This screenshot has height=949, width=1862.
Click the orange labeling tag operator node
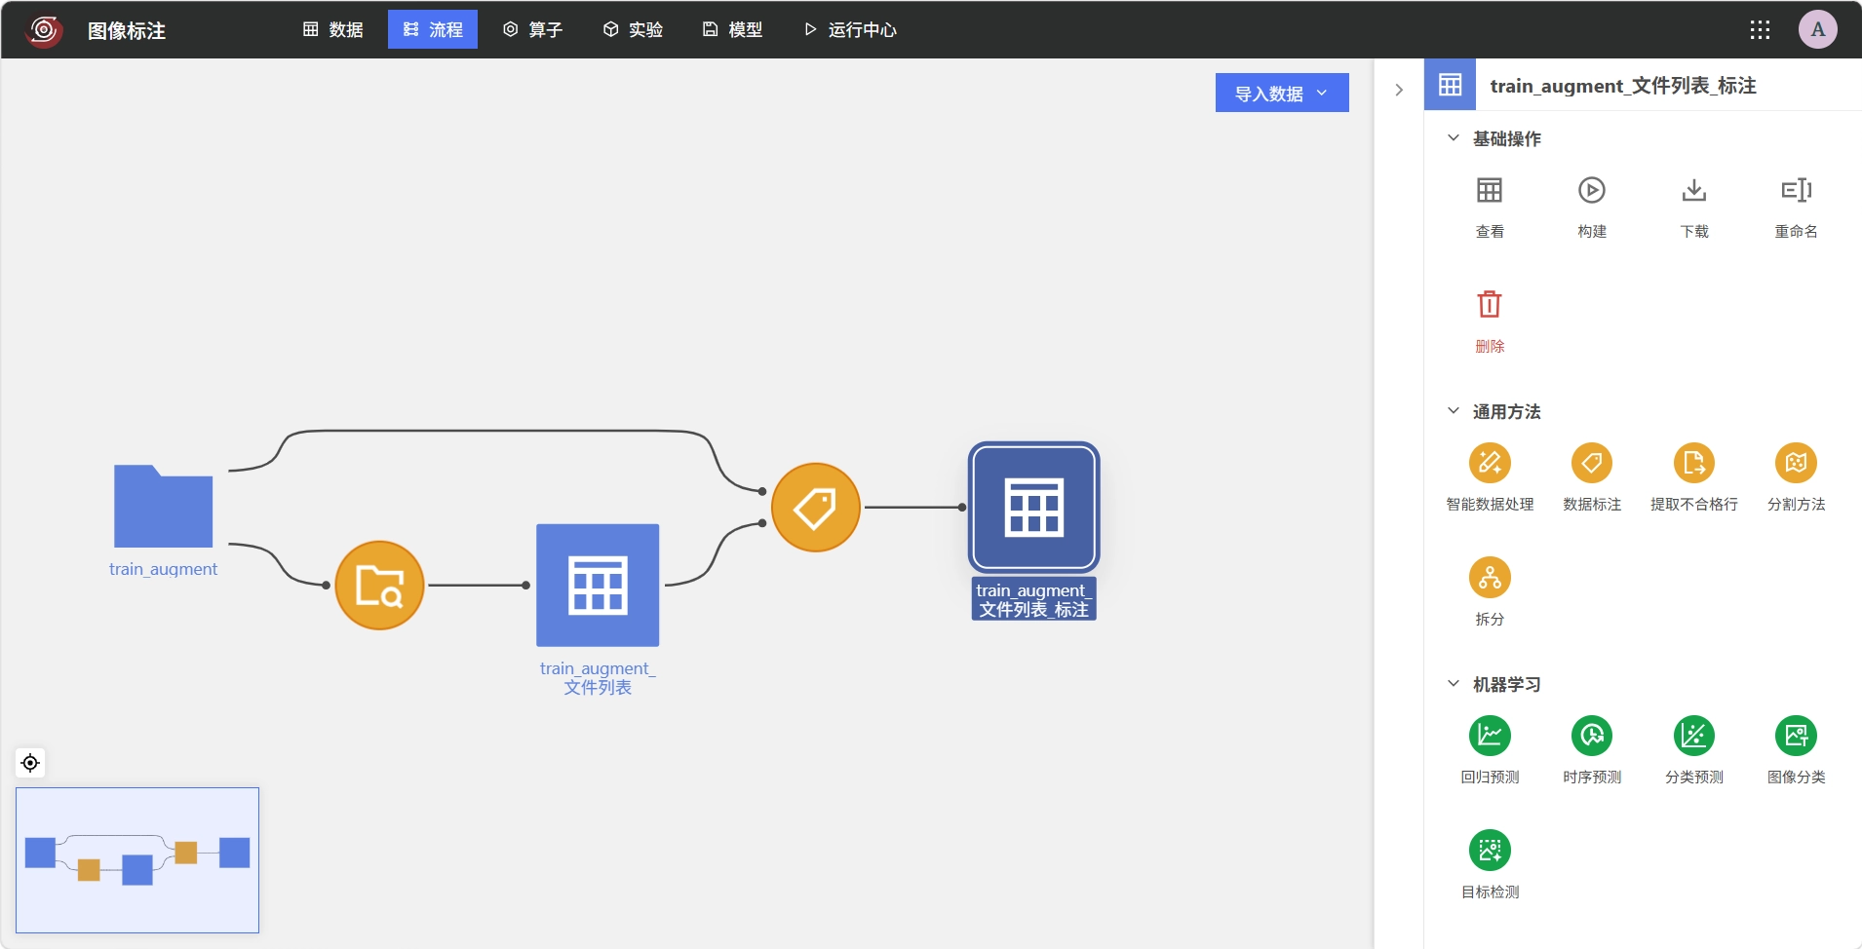(816, 508)
